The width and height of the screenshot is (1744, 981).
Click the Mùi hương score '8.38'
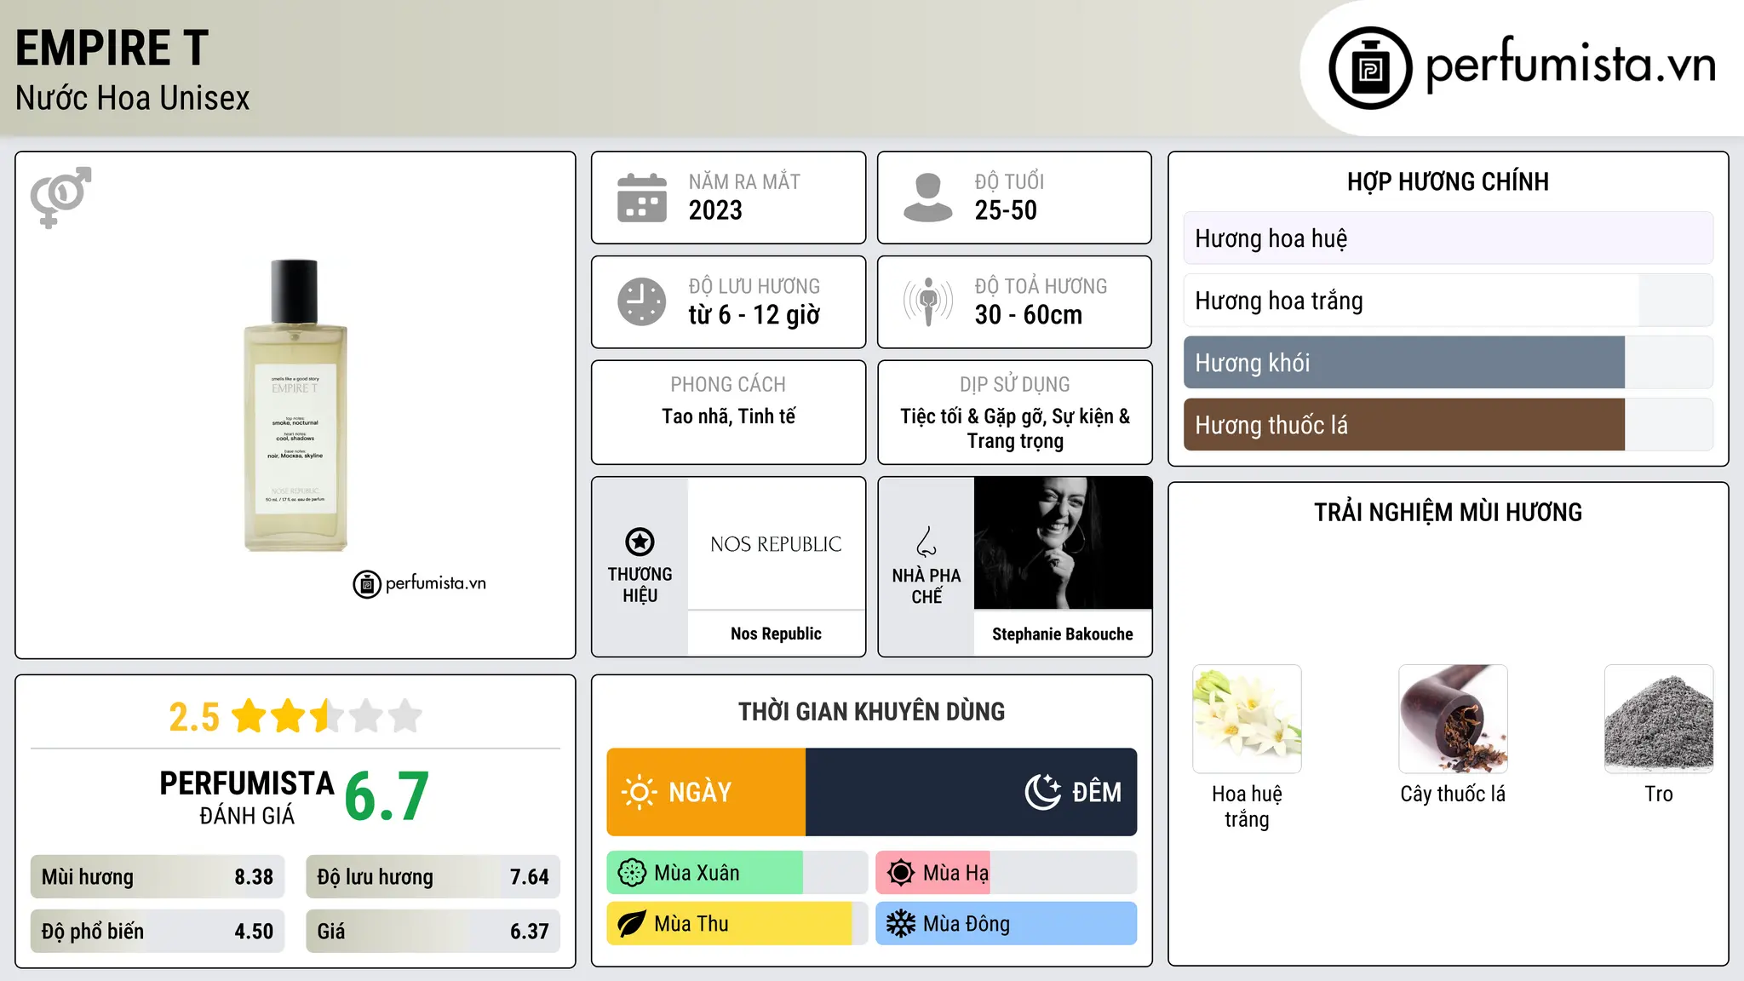pos(254,877)
